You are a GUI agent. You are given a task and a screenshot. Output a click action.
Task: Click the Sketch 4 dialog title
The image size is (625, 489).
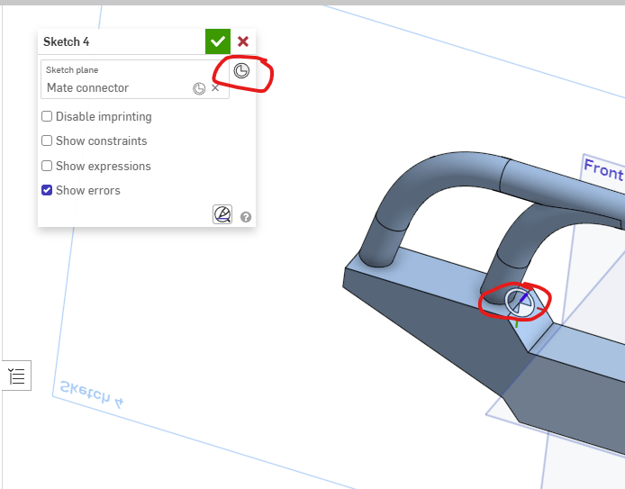point(66,41)
